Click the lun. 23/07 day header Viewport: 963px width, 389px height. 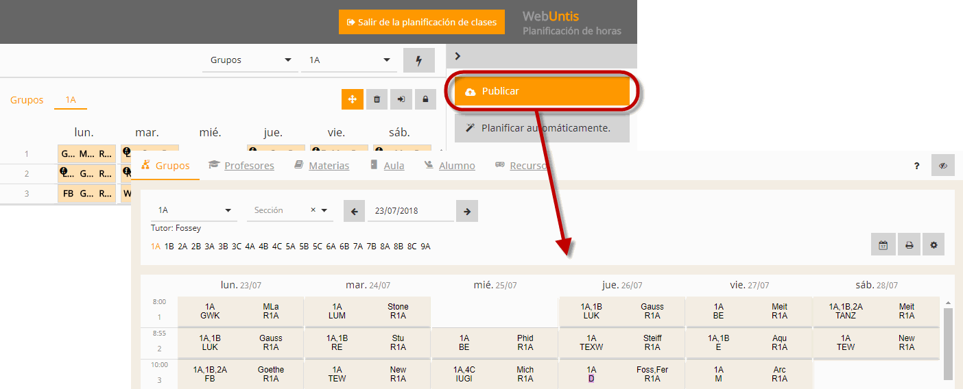pos(240,285)
